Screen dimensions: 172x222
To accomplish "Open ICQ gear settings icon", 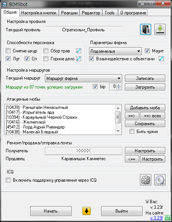I will click(x=160, y=180).
